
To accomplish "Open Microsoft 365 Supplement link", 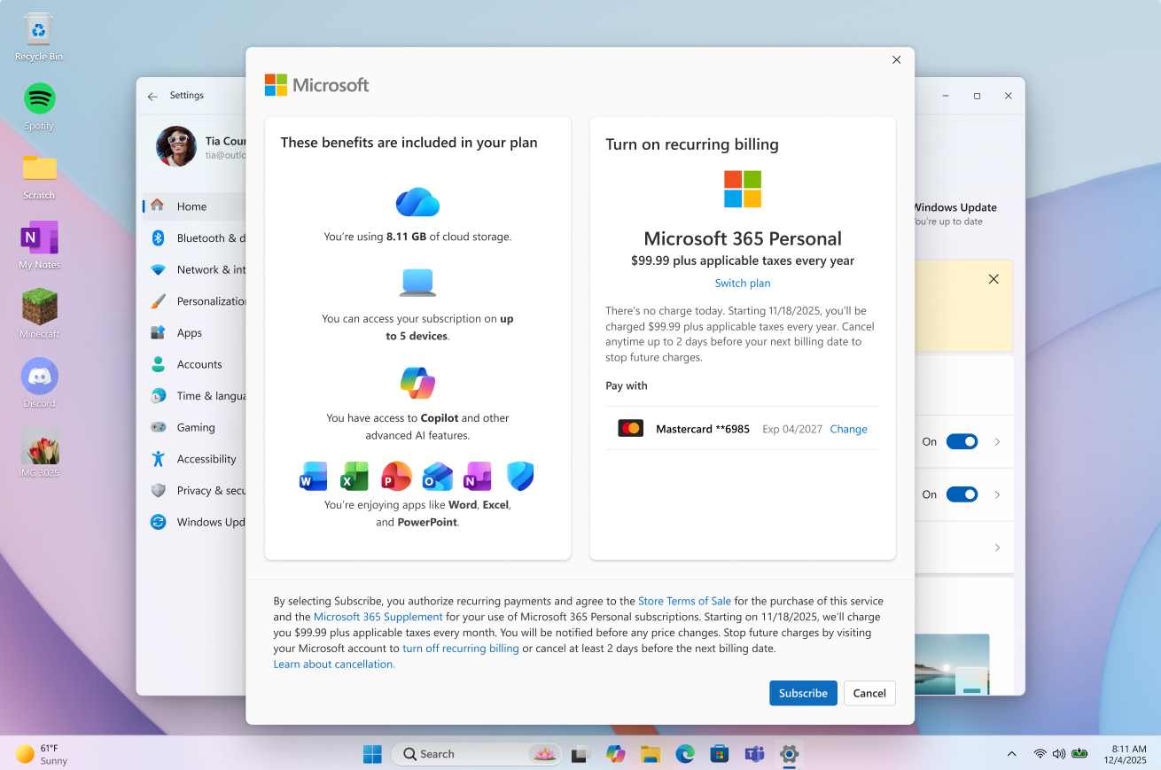I will click(x=378, y=617).
